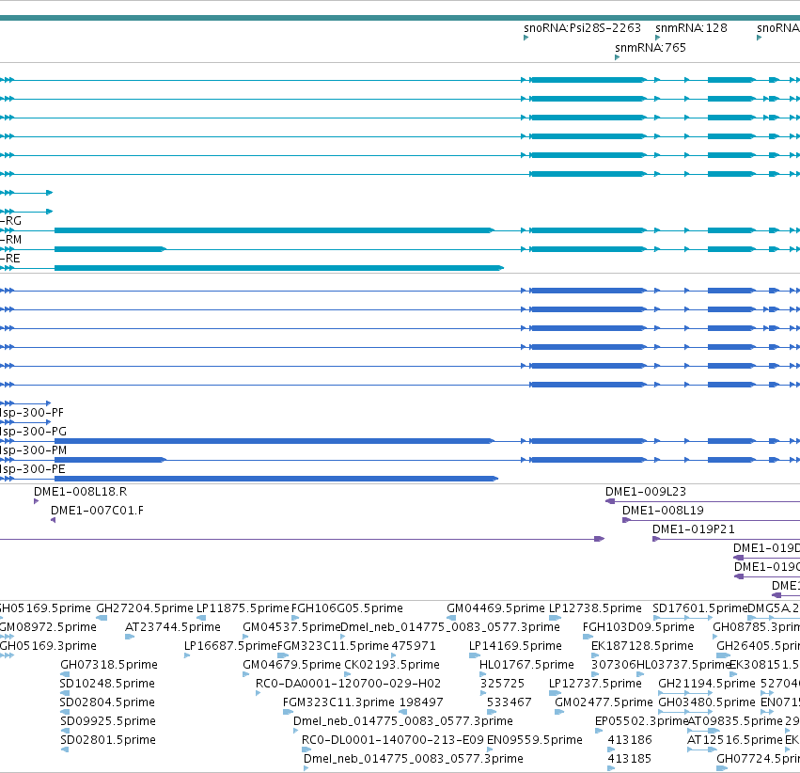
Task: Open the RC0-DA0001-120700-029-H02 EST
Action: pos(349,684)
